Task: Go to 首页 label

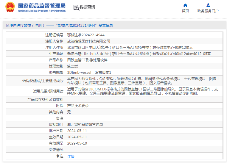Action: coord(185,11)
